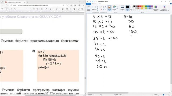Screen dimensions: 172x96
Task: Click the Paint Help icon
Action: 171,4
